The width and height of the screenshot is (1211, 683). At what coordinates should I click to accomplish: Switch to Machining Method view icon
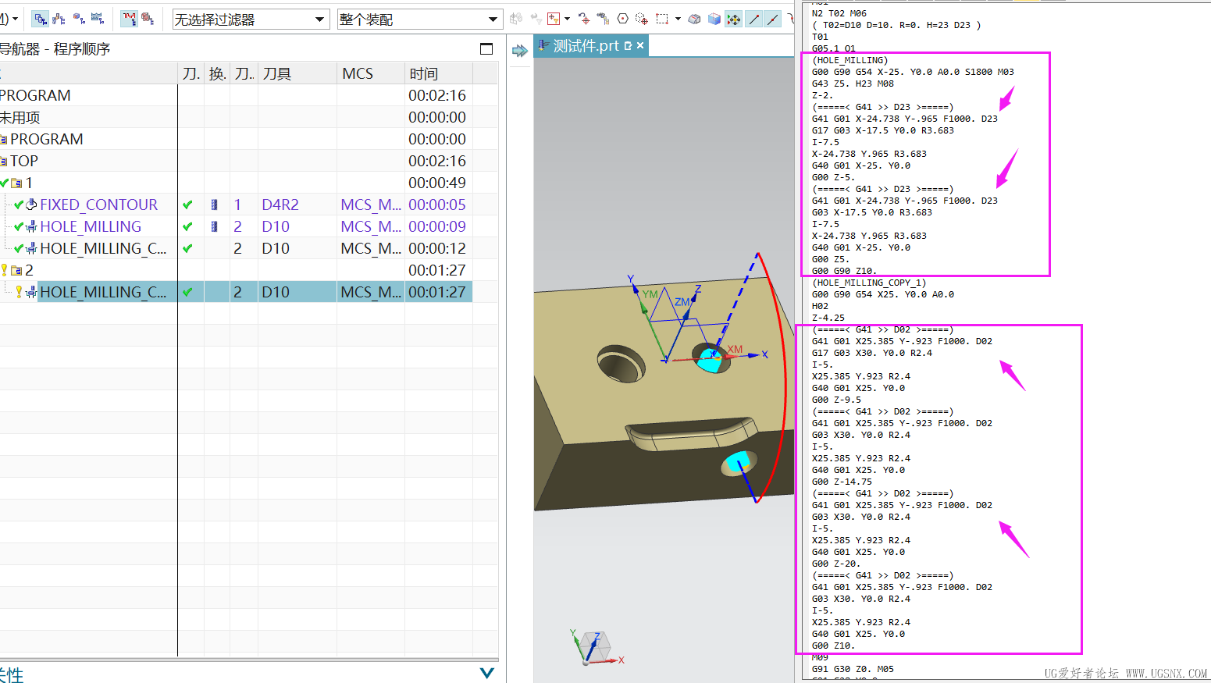pos(98,19)
